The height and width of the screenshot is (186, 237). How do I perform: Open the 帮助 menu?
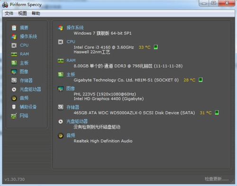(x=36, y=13)
